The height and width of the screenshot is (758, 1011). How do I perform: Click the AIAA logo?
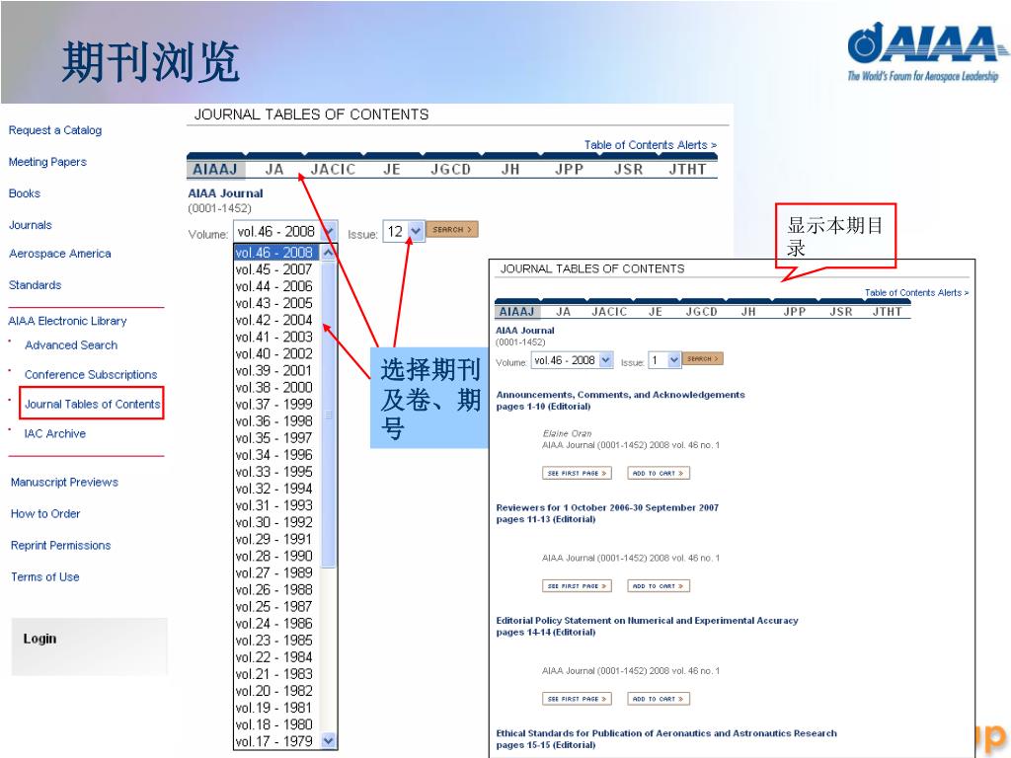[x=927, y=51]
